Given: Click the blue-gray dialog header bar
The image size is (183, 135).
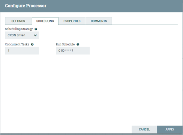Looking at the screenshot, I should click(x=91, y=6).
